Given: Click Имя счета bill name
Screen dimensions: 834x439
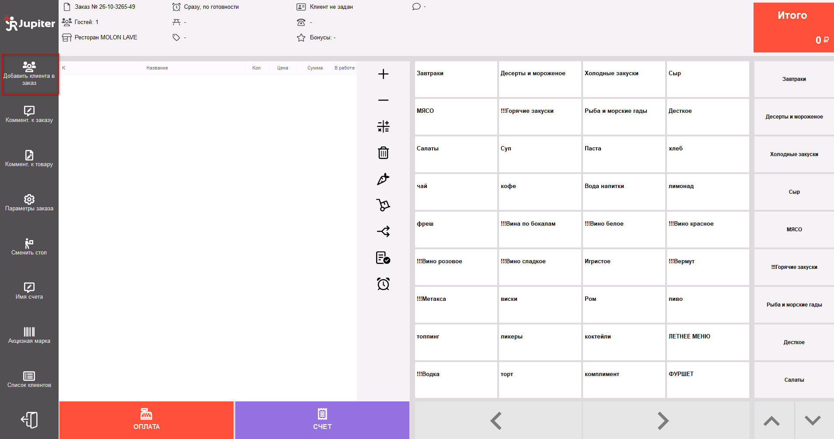Looking at the screenshot, I should click(29, 291).
